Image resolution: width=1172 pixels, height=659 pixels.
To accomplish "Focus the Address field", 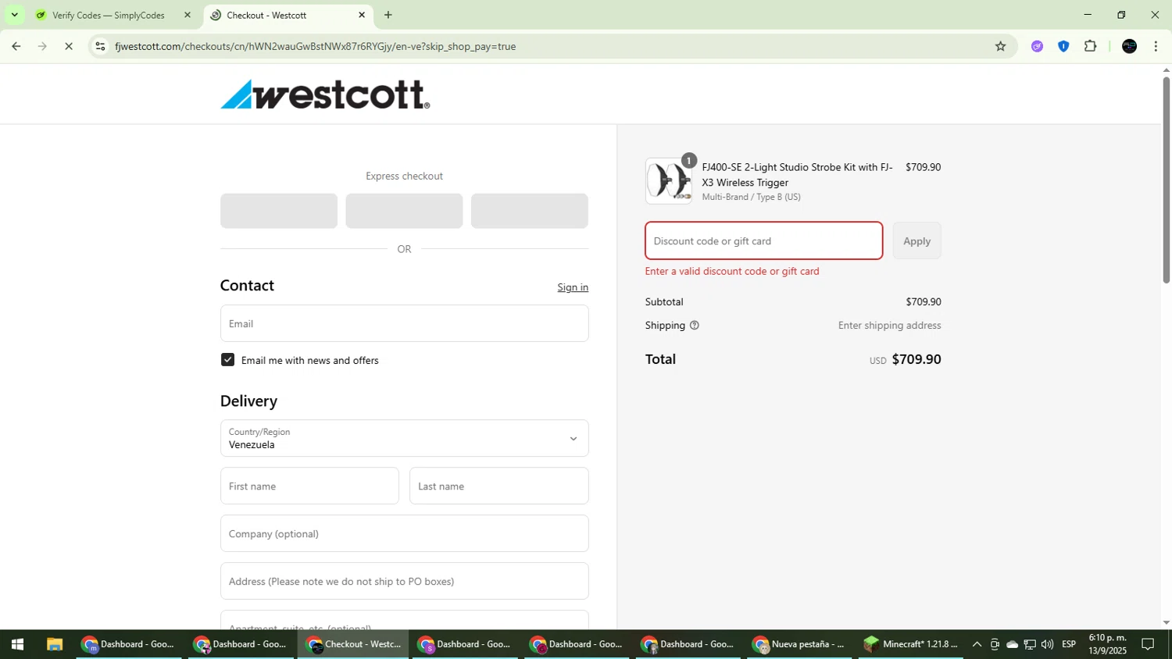I will point(404,581).
